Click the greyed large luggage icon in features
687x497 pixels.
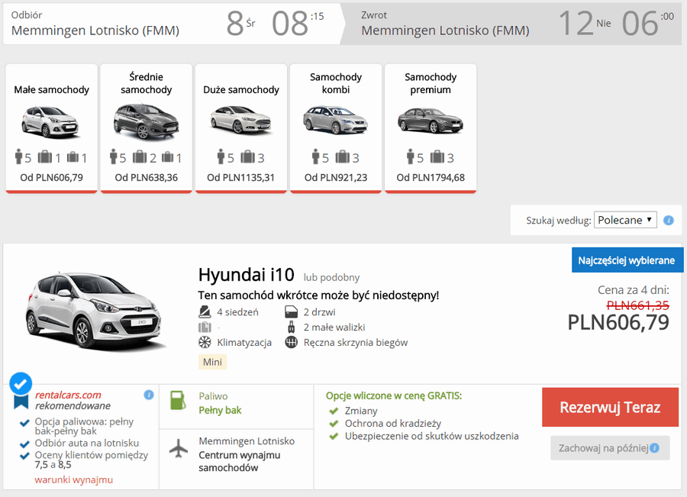tap(205, 327)
